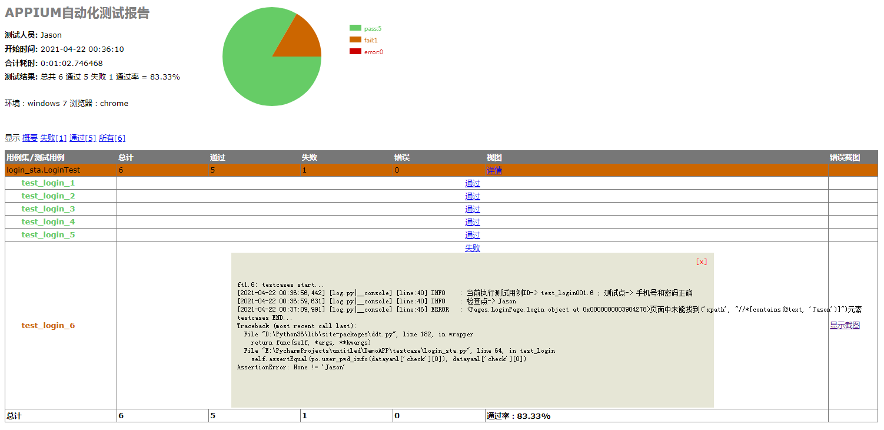Open 通过 result link for test_login_2
The width and height of the screenshot is (884, 430).
(x=473, y=196)
